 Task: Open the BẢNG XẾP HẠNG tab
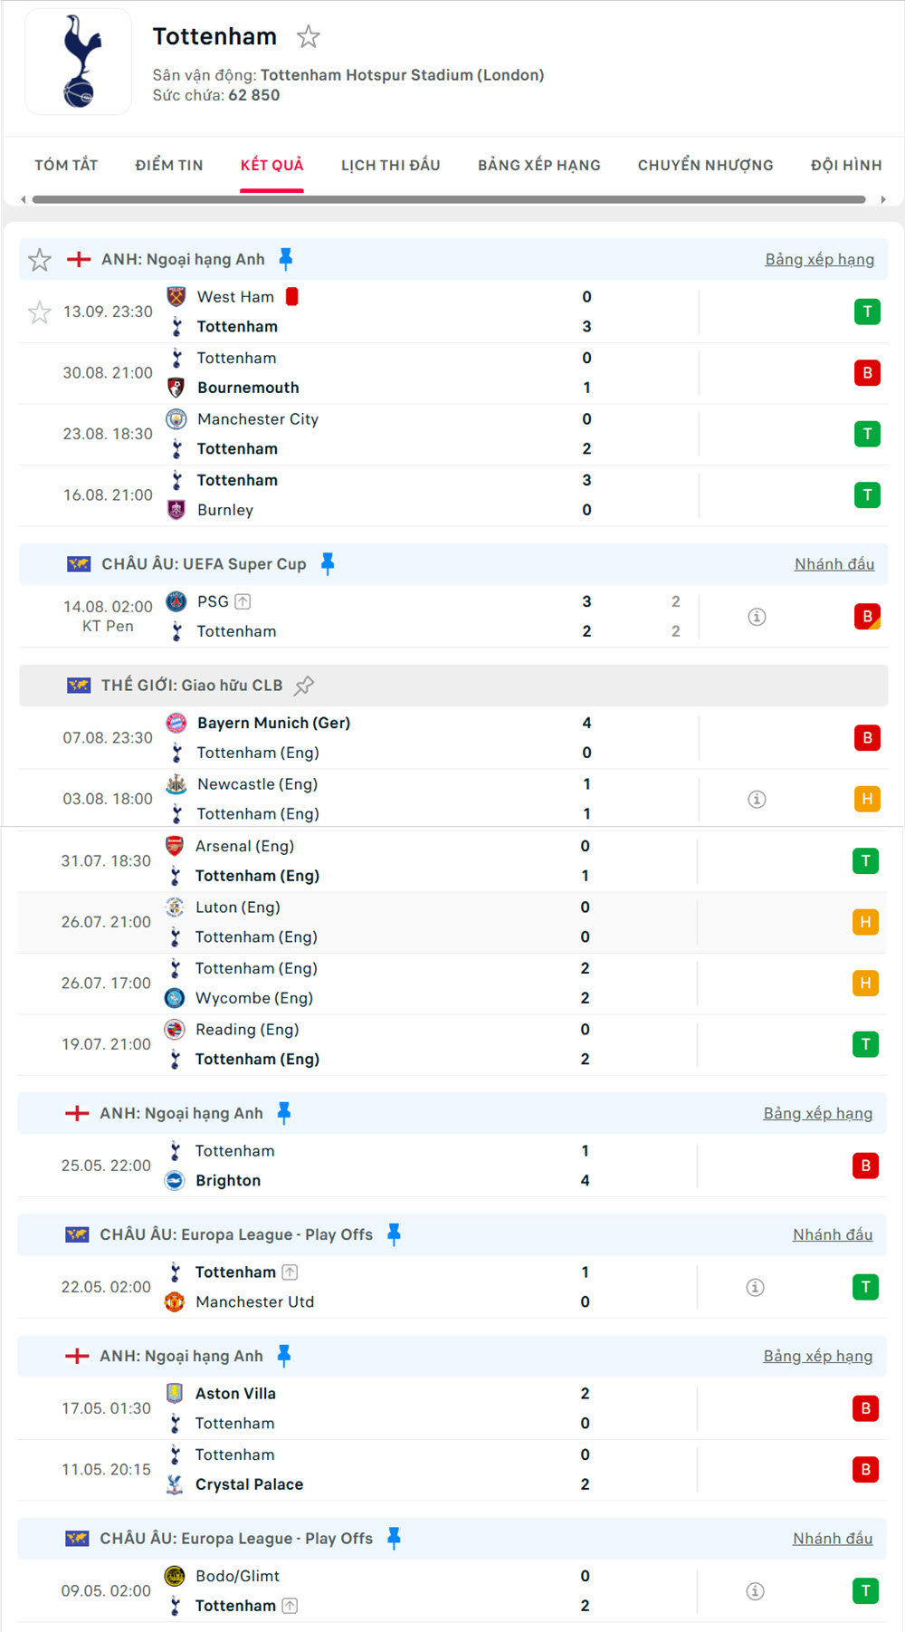point(539,165)
